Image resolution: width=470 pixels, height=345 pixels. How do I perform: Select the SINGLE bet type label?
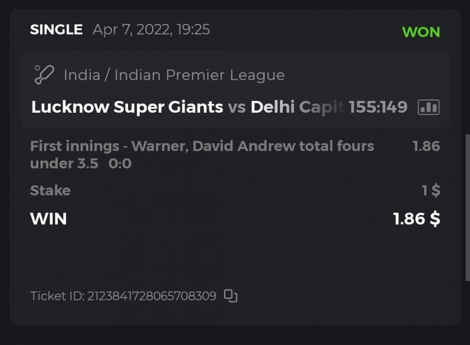click(x=56, y=30)
